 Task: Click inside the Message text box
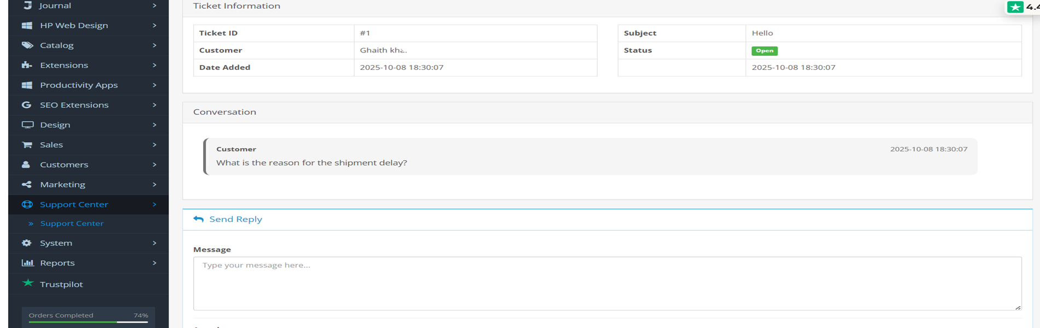606,284
